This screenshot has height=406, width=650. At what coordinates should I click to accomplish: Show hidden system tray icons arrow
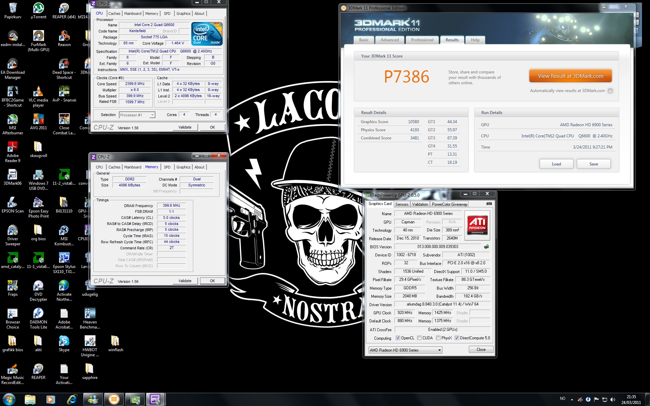tap(572, 400)
